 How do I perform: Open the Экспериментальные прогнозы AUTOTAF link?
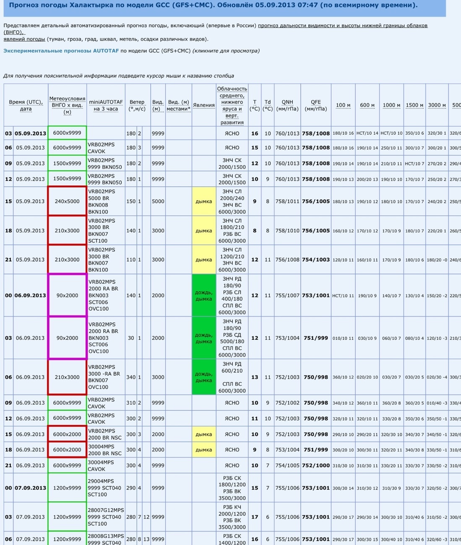[61, 51]
